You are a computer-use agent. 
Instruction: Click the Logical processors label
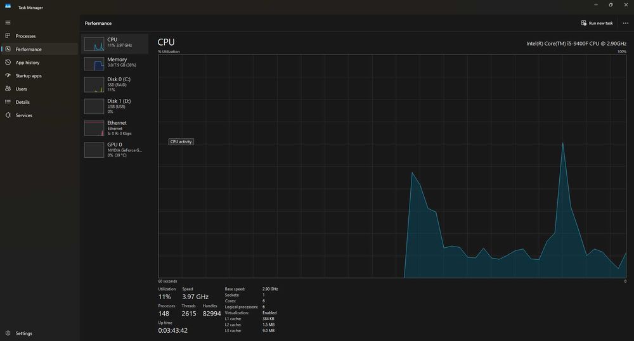pos(242,307)
